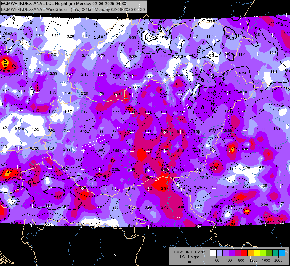Viewport: 290px width, 266px height.
Task: Select the yellow legend swatch right of 1200
Action: pos(257,253)
